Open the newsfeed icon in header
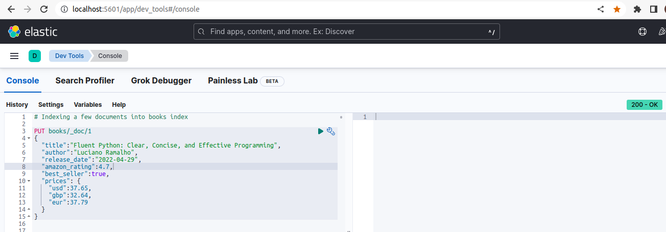Image resolution: width=666 pixels, height=232 pixels. pyautogui.click(x=662, y=32)
